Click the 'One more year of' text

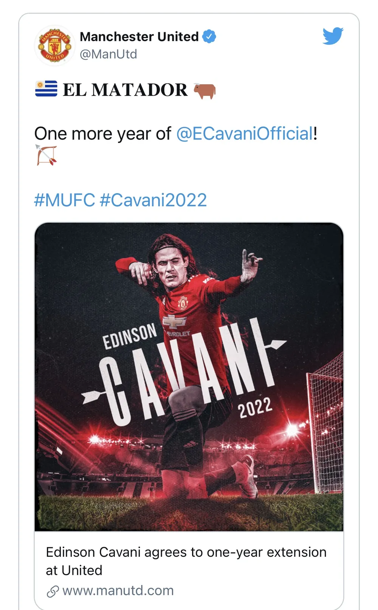click(103, 134)
